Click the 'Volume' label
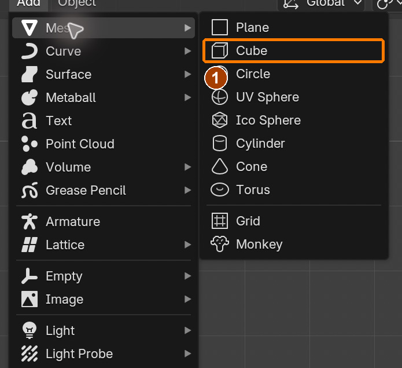Image resolution: width=402 pixels, height=368 pixels. 68,167
